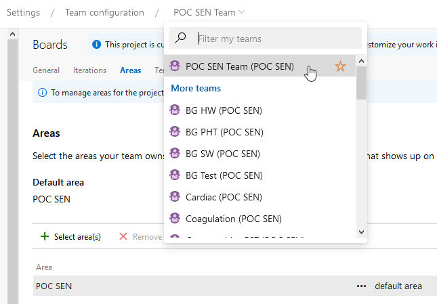The width and height of the screenshot is (437, 304).
Task: Choose BG HW (POC SEN) team
Action: [x=259, y=110]
